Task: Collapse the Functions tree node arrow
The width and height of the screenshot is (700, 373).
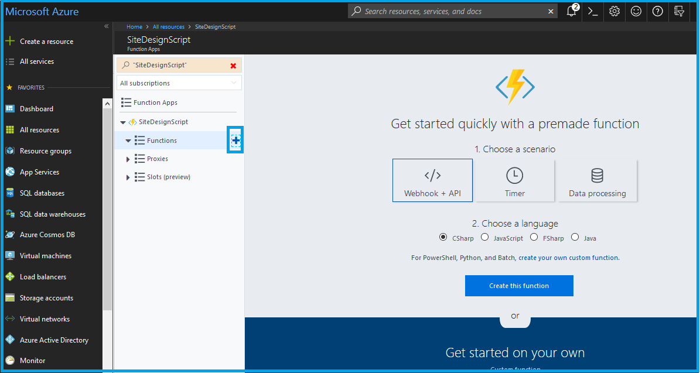Action: tap(128, 141)
